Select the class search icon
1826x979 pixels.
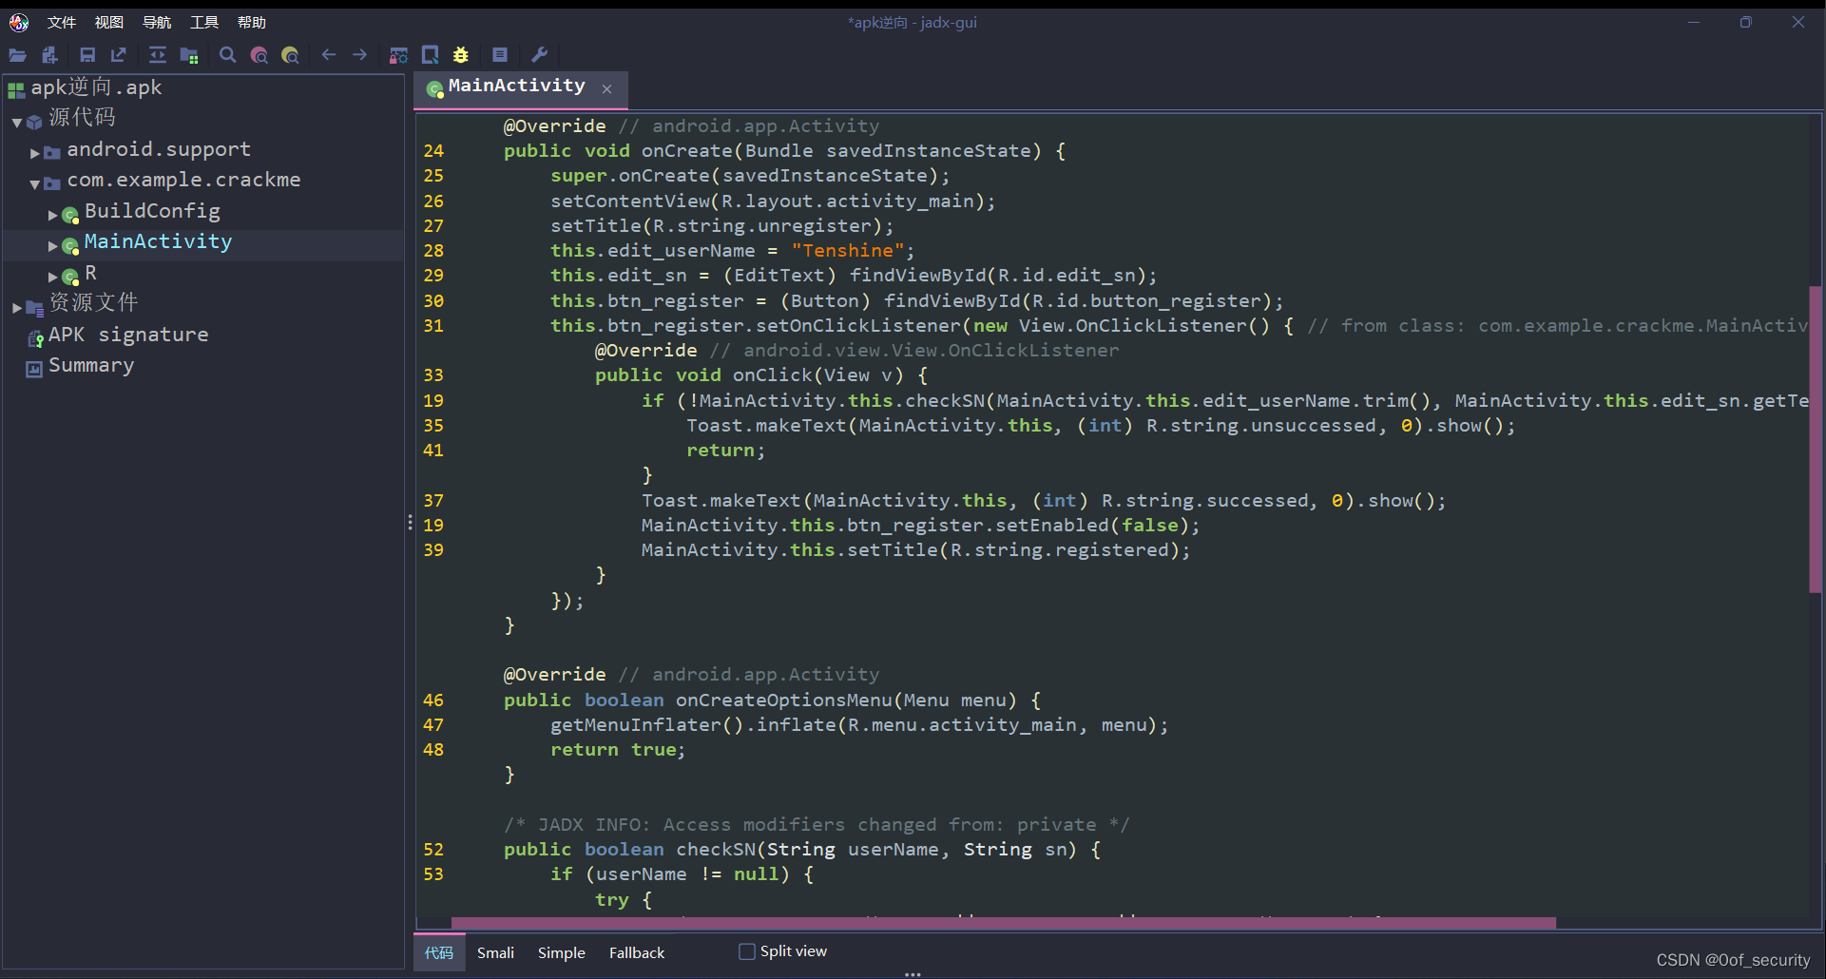tap(259, 54)
